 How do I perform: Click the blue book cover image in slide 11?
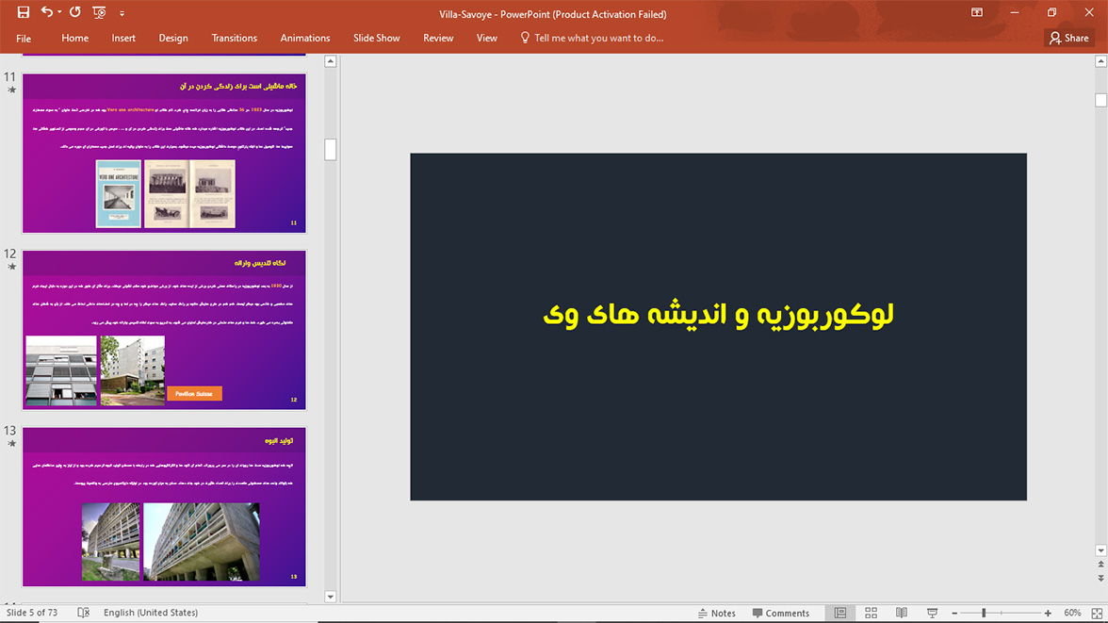(118, 194)
